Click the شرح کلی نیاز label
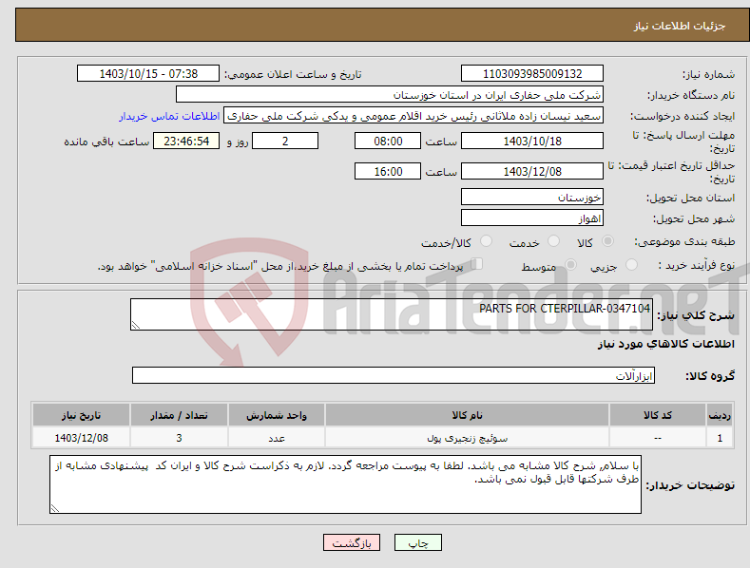Image resolution: width=750 pixels, height=568 pixels. 696,315
